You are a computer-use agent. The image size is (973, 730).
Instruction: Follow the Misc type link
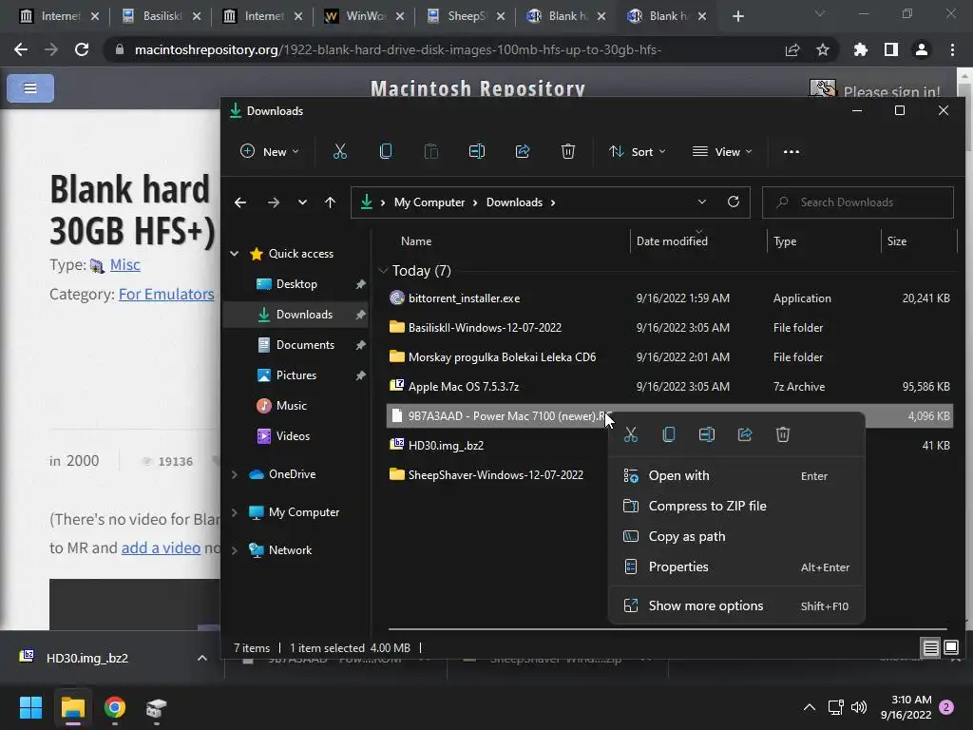tap(124, 265)
